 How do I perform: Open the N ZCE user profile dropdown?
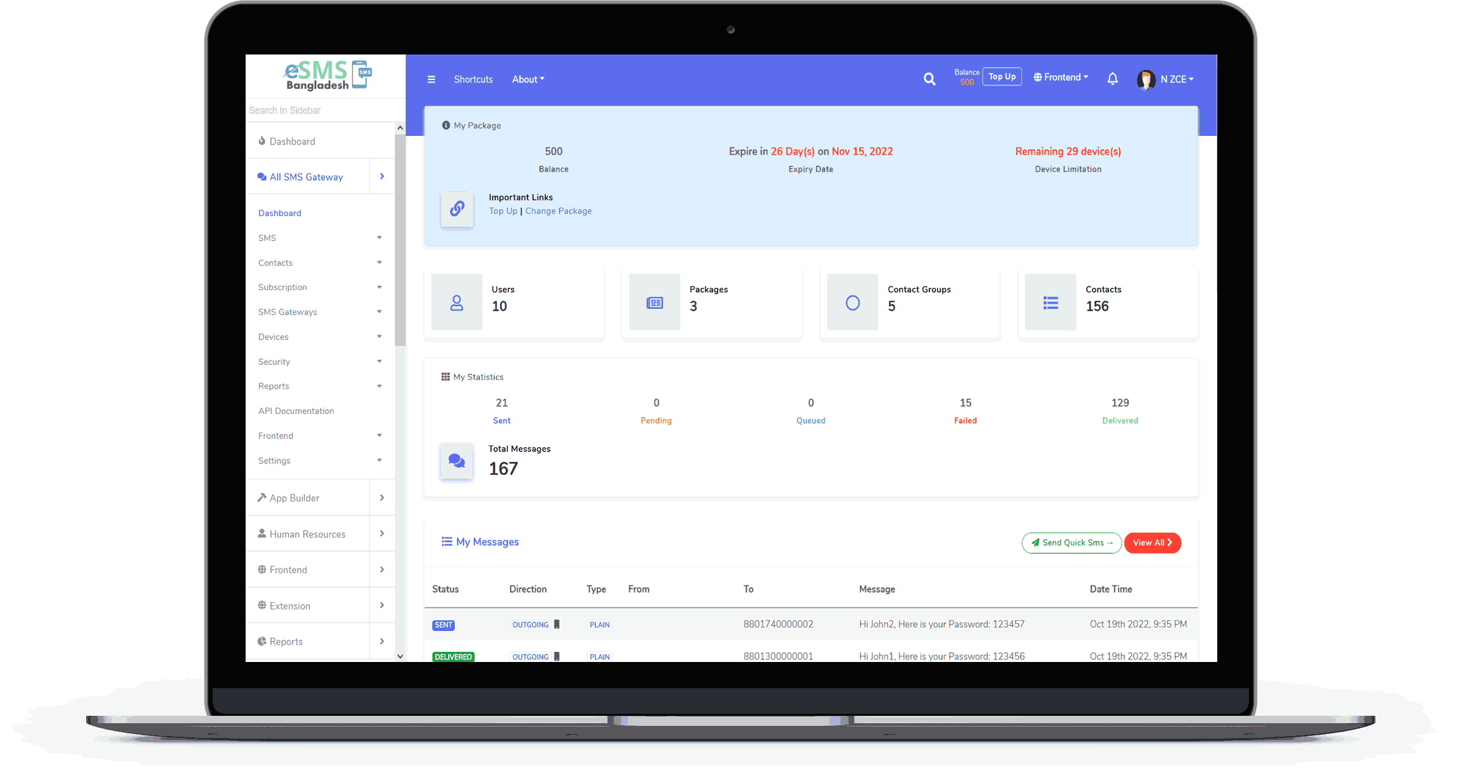pos(1165,79)
